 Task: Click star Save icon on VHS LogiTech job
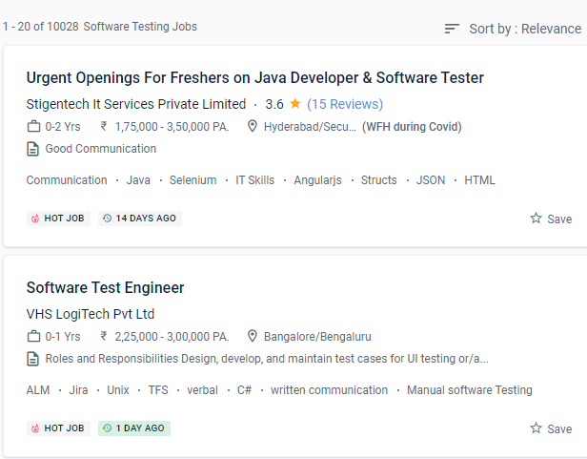[536, 428]
